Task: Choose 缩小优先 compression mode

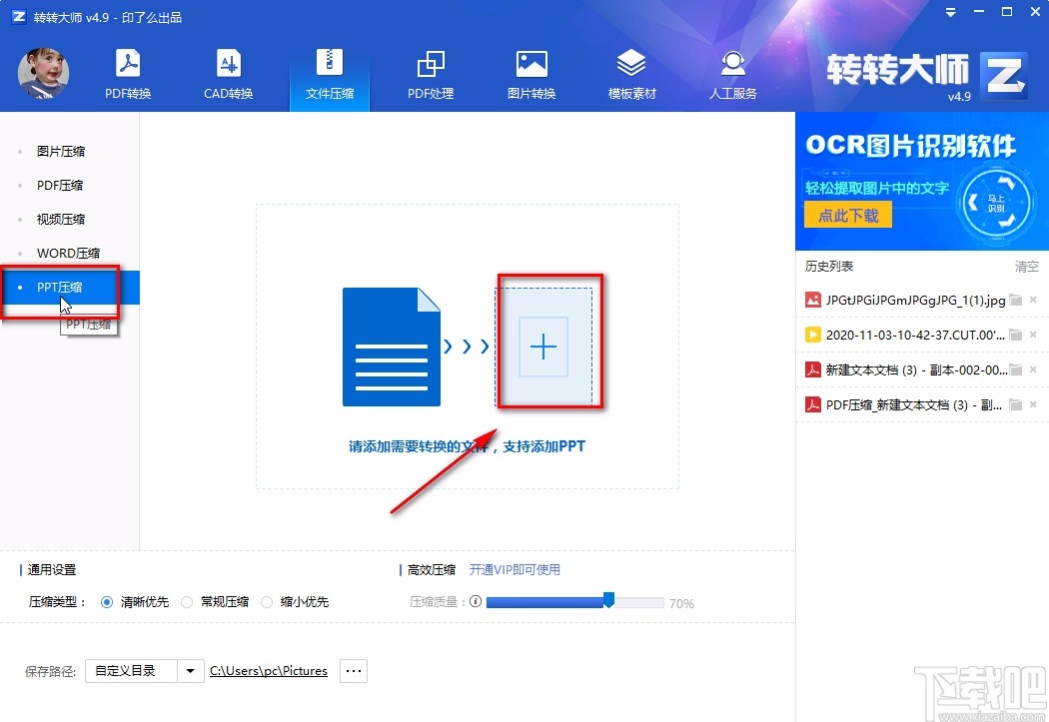Action: point(267,602)
